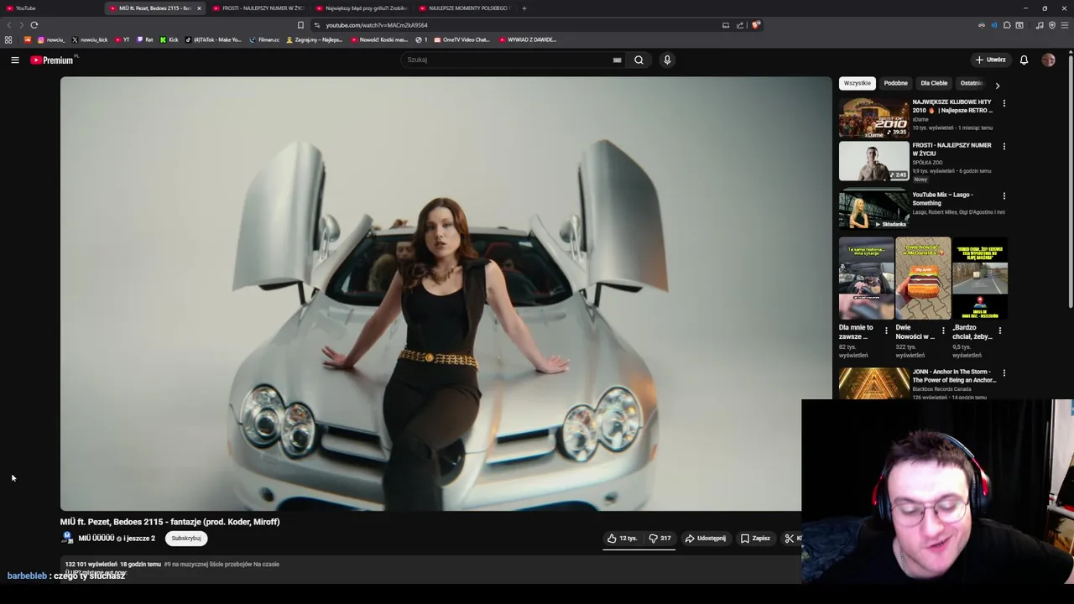Open the Brave Shields lion icon
The width and height of the screenshot is (1074, 604).
coord(755,25)
